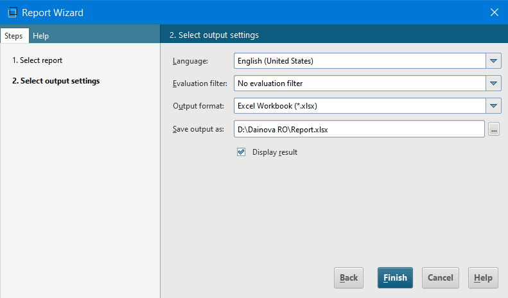Go to step 1. Select report
Viewport: 508px width, 298px height.
pyautogui.click(x=37, y=60)
